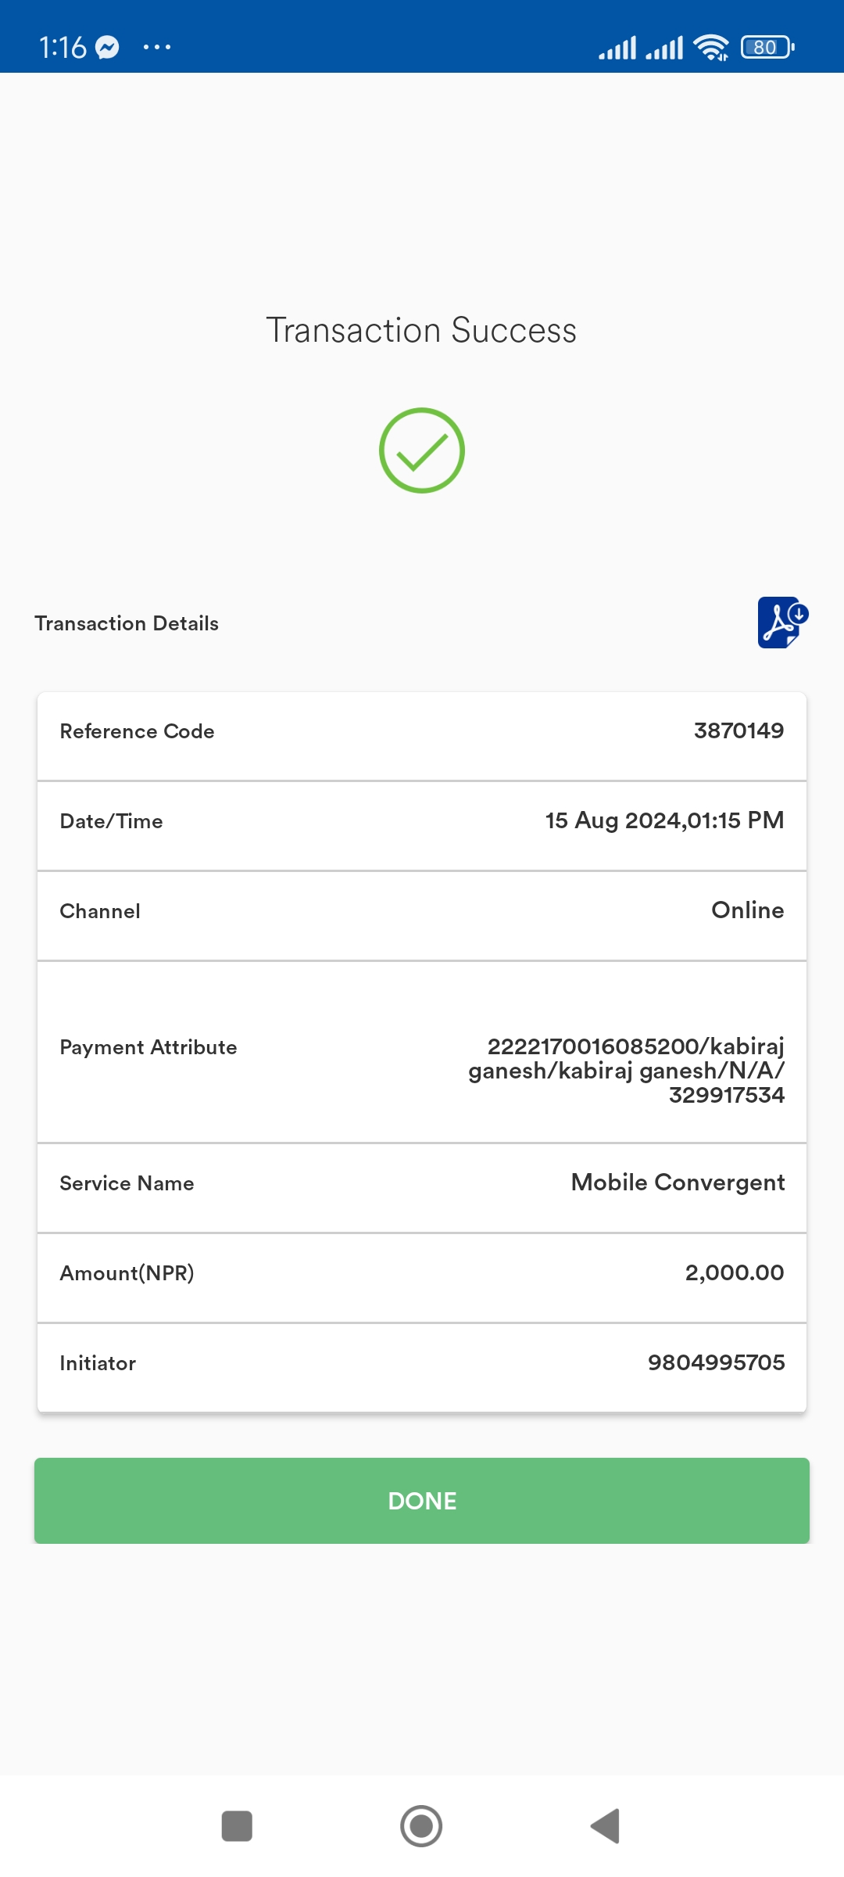Tap the Messenger notification icon
Image resolution: width=844 pixels, height=1877 pixels.
pyautogui.click(x=107, y=48)
